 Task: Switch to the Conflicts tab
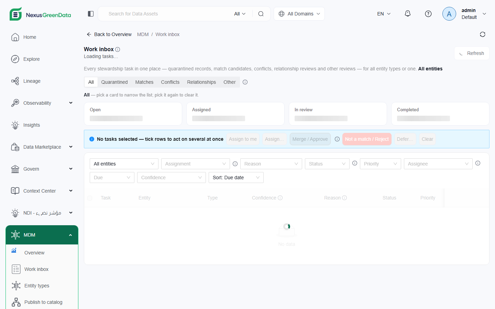170,82
